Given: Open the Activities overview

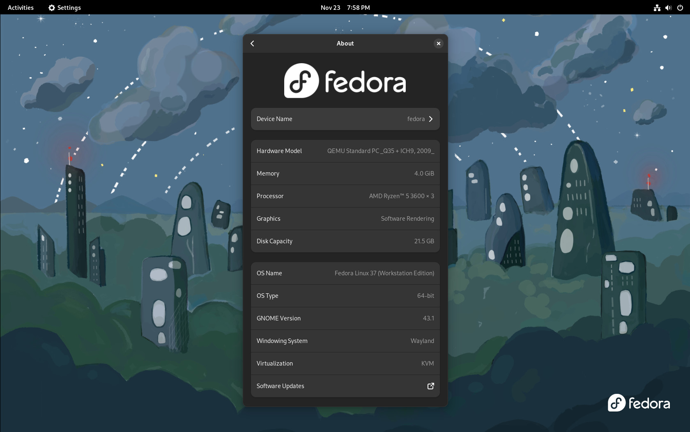Looking at the screenshot, I should 21,7.
